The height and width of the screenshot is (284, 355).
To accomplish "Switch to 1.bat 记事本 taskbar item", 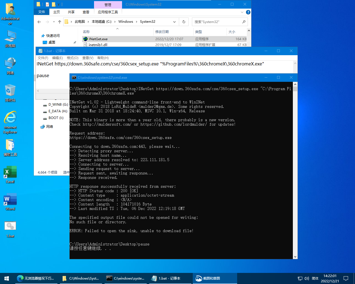I will click(x=170, y=278).
